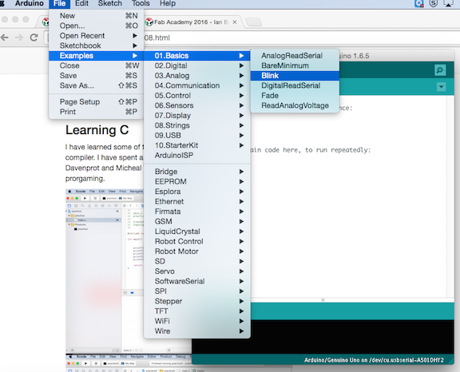This screenshot has width=460, height=372.
Task: Select 01.Basics examples category
Action: (x=197, y=56)
